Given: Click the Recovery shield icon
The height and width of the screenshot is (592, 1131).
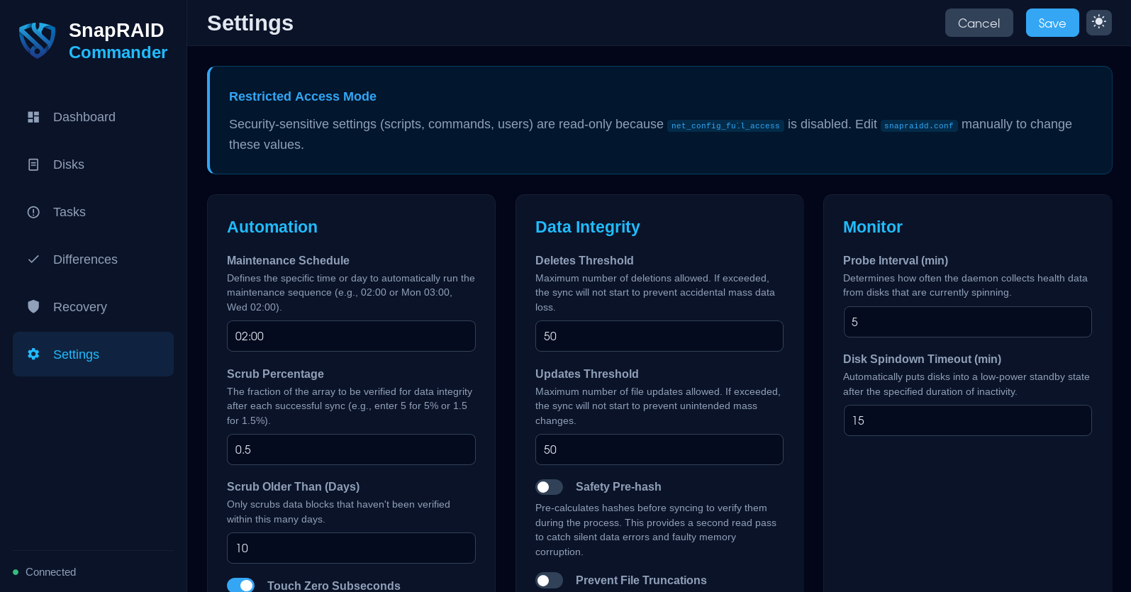Looking at the screenshot, I should point(33,306).
